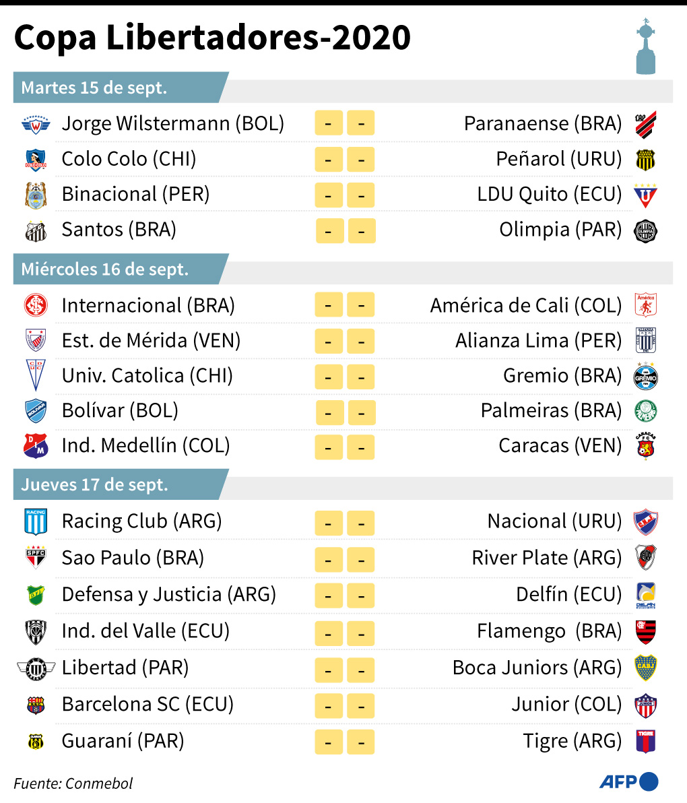Viewport: 687px width, 803px height.
Task: Click the River Plate shield
Action: click(645, 558)
